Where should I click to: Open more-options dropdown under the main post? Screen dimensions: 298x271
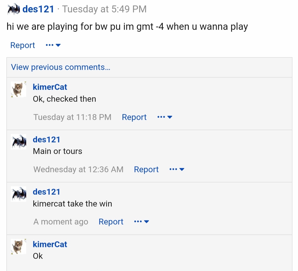(x=53, y=45)
